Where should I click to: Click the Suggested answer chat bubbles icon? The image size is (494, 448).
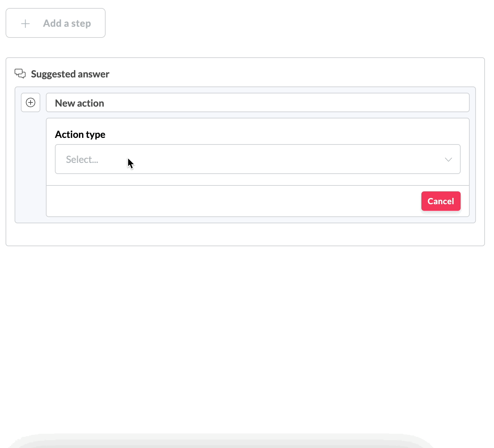20,74
